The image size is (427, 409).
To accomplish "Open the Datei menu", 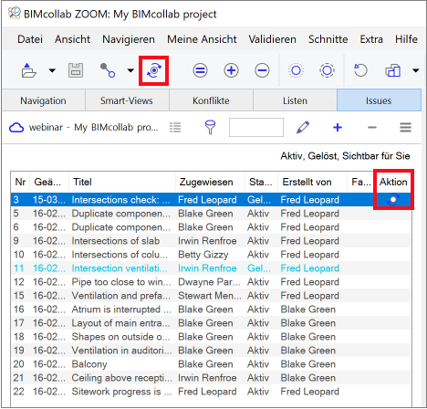I will 30,39.
